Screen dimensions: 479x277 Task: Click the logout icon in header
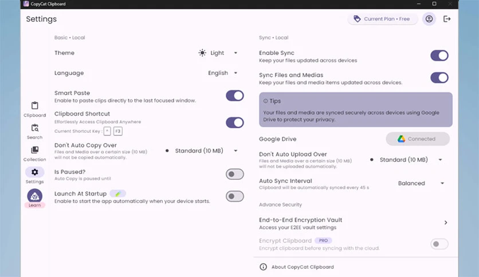pyautogui.click(x=447, y=19)
